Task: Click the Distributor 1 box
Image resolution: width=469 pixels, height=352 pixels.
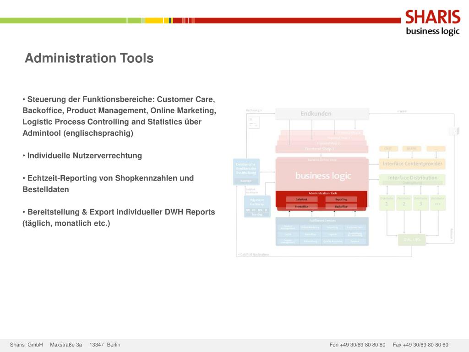Action: [387, 202]
